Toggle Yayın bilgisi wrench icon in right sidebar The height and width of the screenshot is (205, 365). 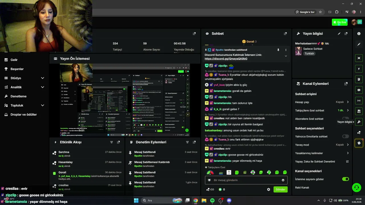pos(359,122)
